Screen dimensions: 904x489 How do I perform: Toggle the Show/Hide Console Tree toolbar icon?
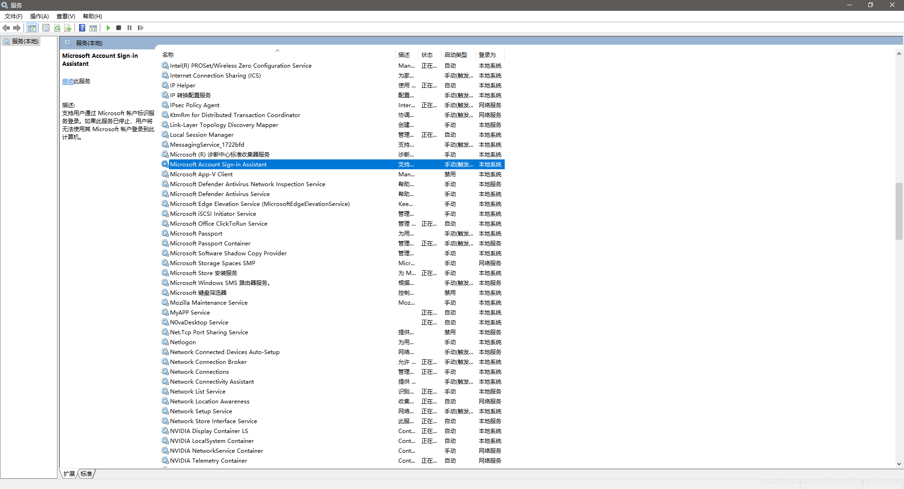pos(32,28)
